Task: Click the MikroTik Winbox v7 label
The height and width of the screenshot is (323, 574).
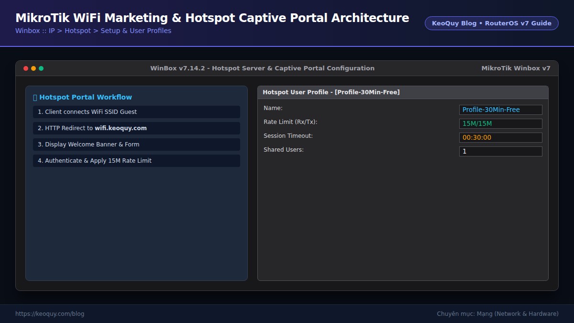Action: point(516,68)
